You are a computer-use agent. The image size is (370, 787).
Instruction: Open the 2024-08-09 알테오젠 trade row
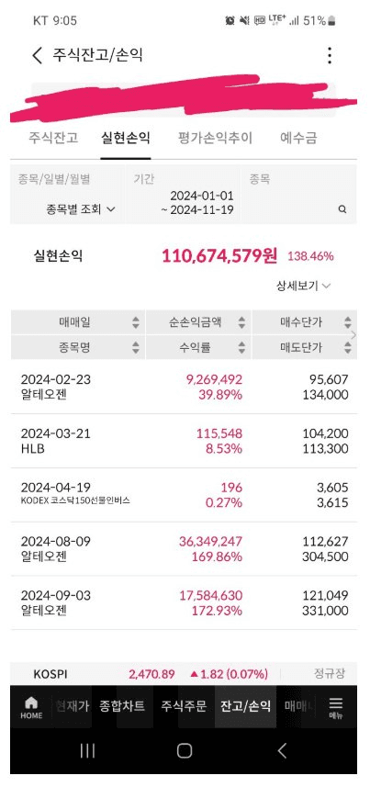184,549
